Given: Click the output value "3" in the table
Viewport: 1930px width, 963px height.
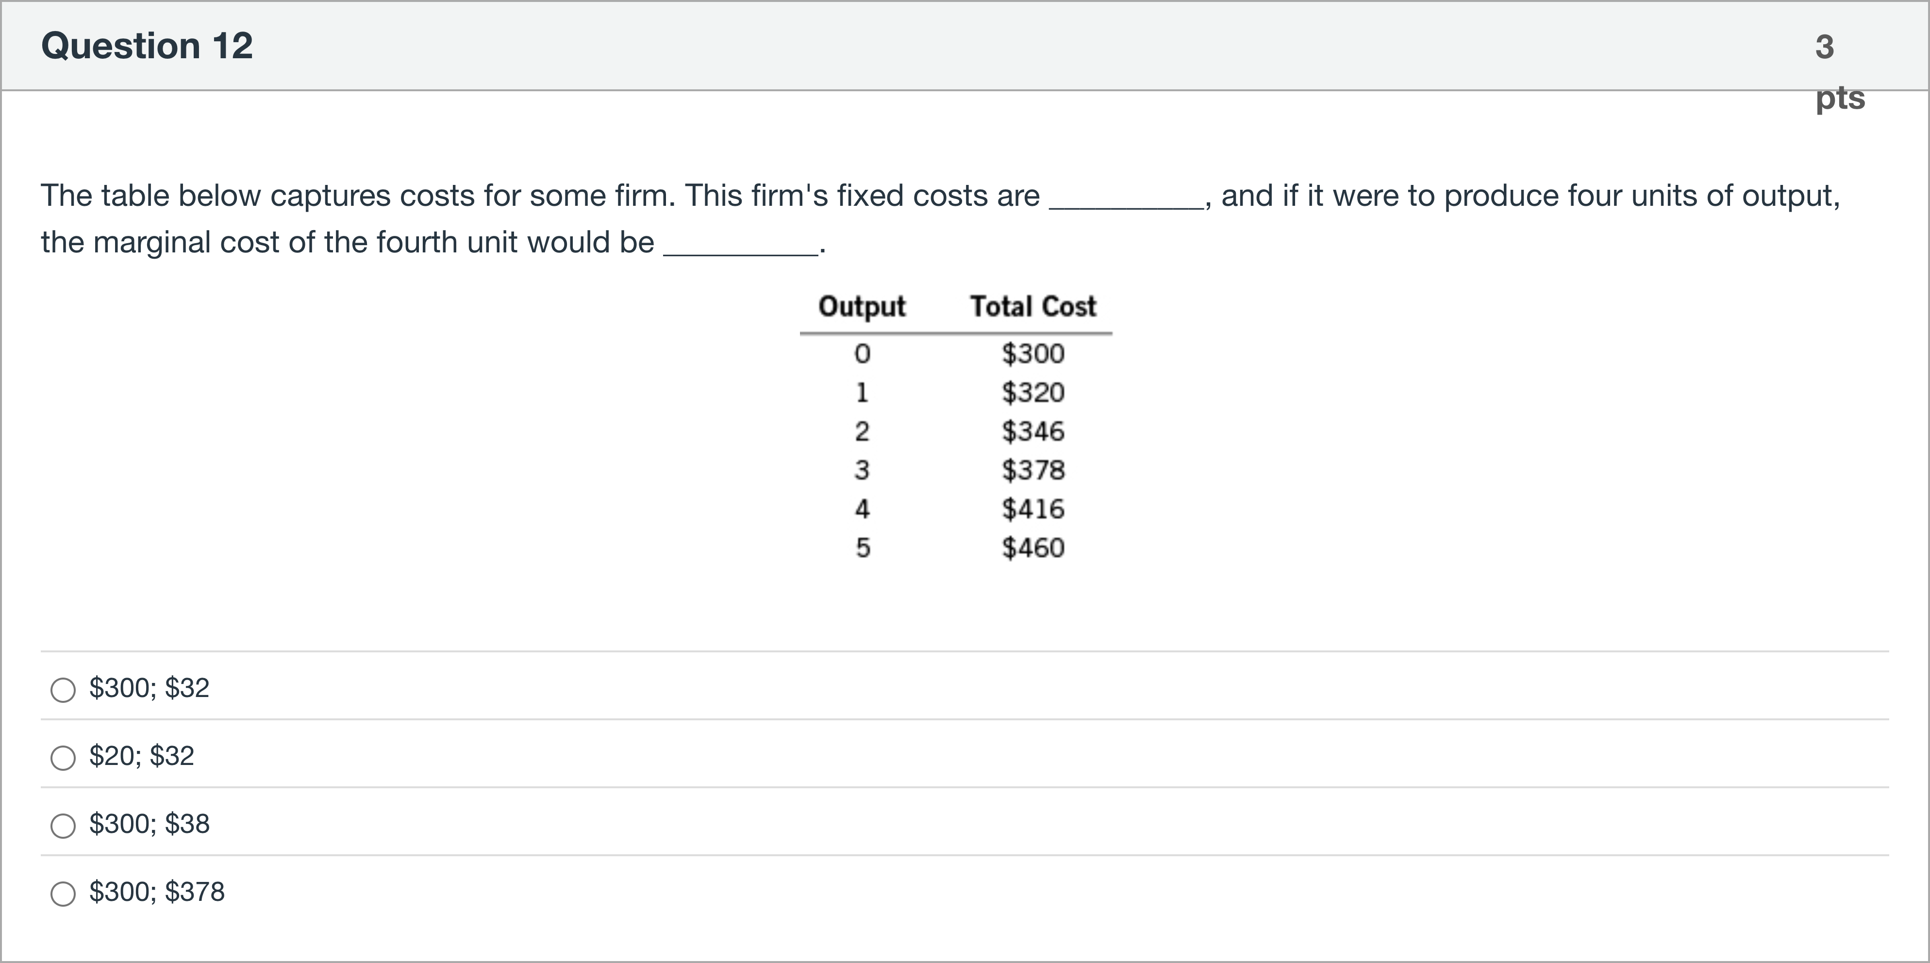Looking at the screenshot, I should [x=863, y=471].
